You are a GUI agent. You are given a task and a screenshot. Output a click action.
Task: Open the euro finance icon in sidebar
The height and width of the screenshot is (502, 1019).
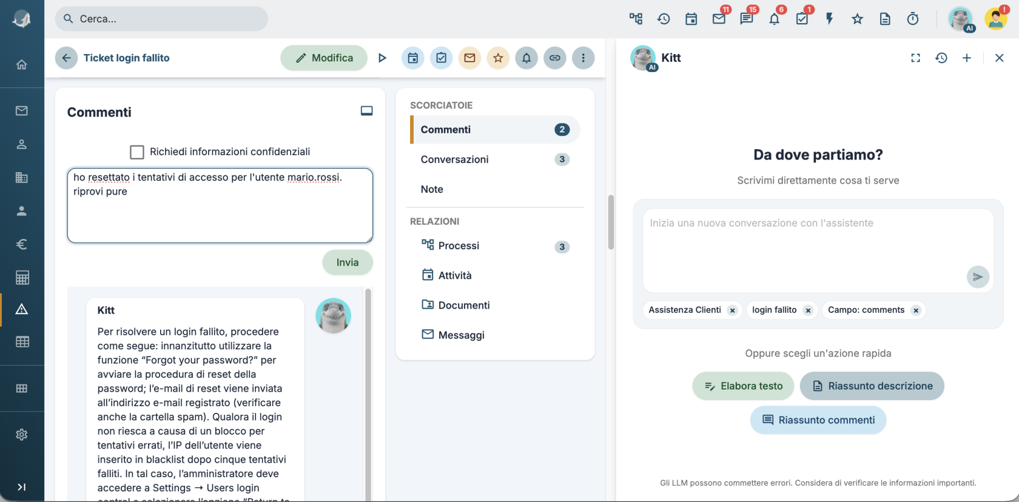[x=22, y=244]
